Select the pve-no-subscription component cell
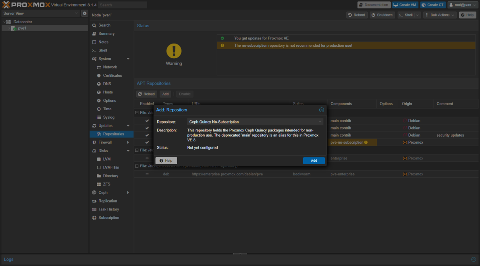480x266 pixels. (352, 142)
